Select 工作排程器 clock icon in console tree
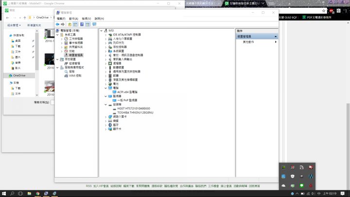 click(66, 39)
